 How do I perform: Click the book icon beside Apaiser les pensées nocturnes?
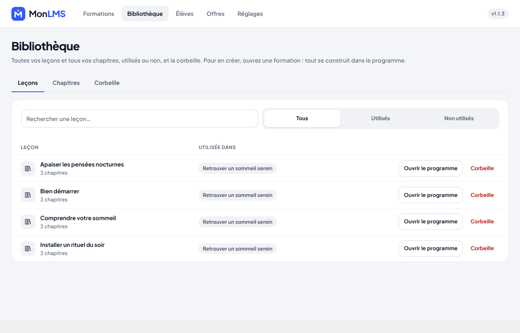(x=28, y=169)
